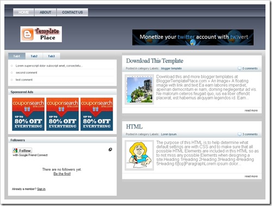Switch to Tab3 in sidebar
Viewport: 272px width, 206px height.
point(51,56)
